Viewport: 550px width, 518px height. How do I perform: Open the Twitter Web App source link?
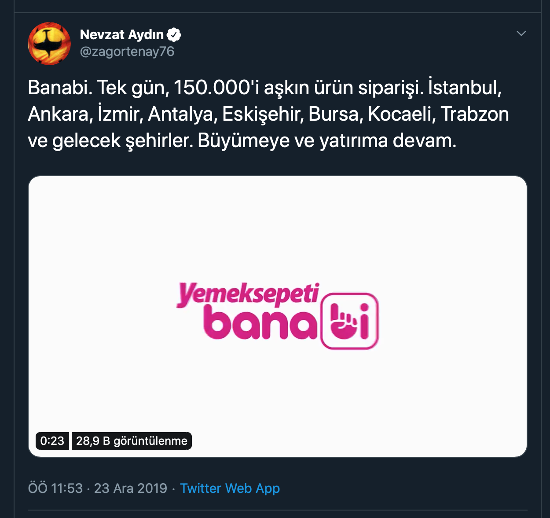[x=230, y=488]
